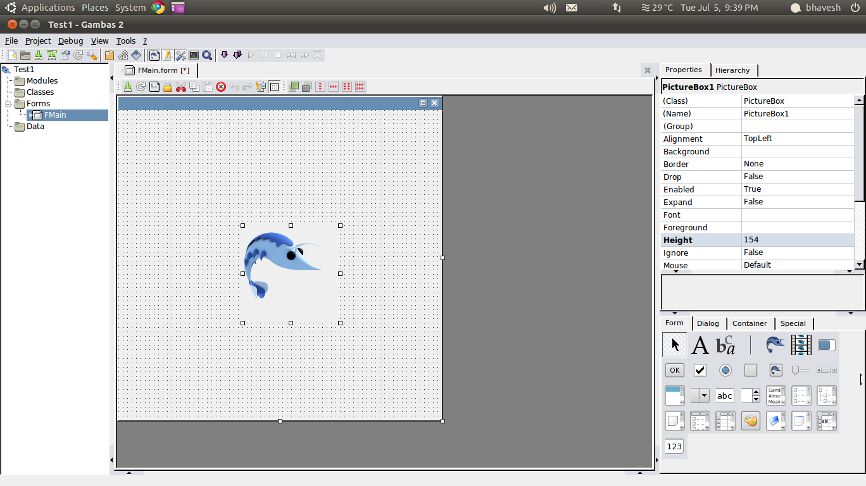Open the View menu
866x486 pixels.
point(100,40)
